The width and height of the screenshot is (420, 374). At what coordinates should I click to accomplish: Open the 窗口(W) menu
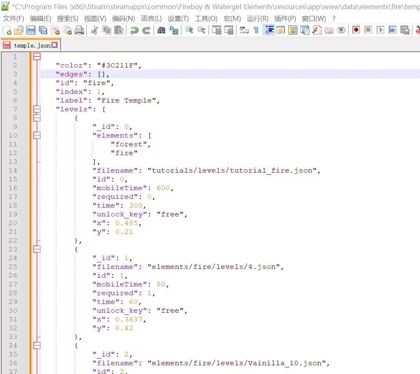pos(314,18)
